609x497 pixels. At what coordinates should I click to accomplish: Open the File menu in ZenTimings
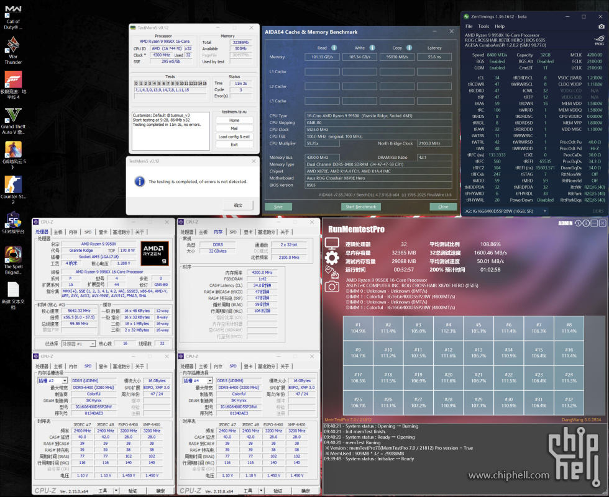pyautogui.click(x=469, y=26)
